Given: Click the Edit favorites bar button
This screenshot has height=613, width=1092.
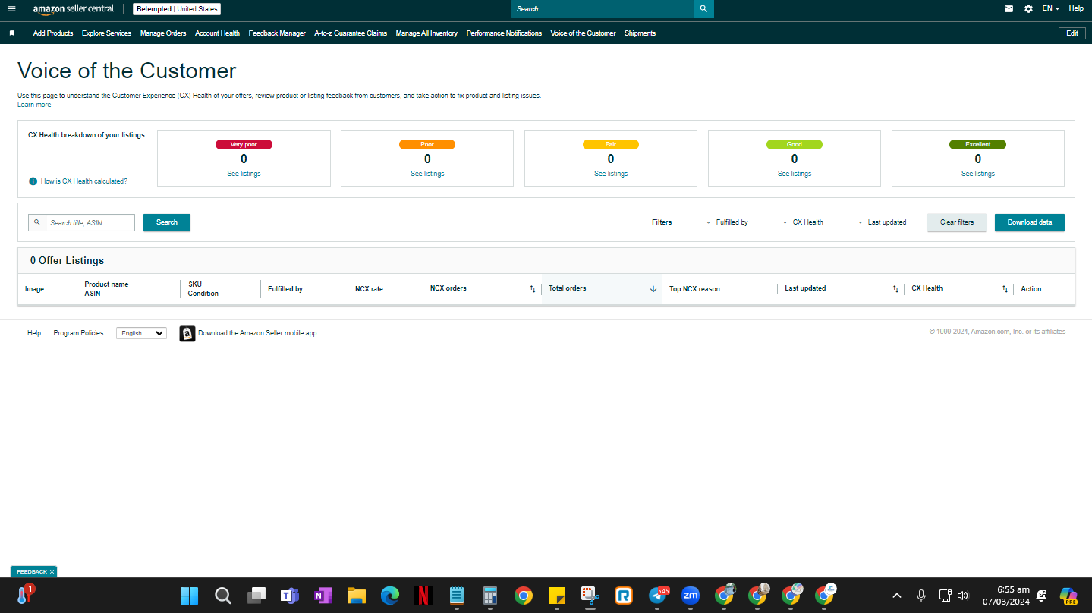Looking at the screenshot, I should [1072, 33].
